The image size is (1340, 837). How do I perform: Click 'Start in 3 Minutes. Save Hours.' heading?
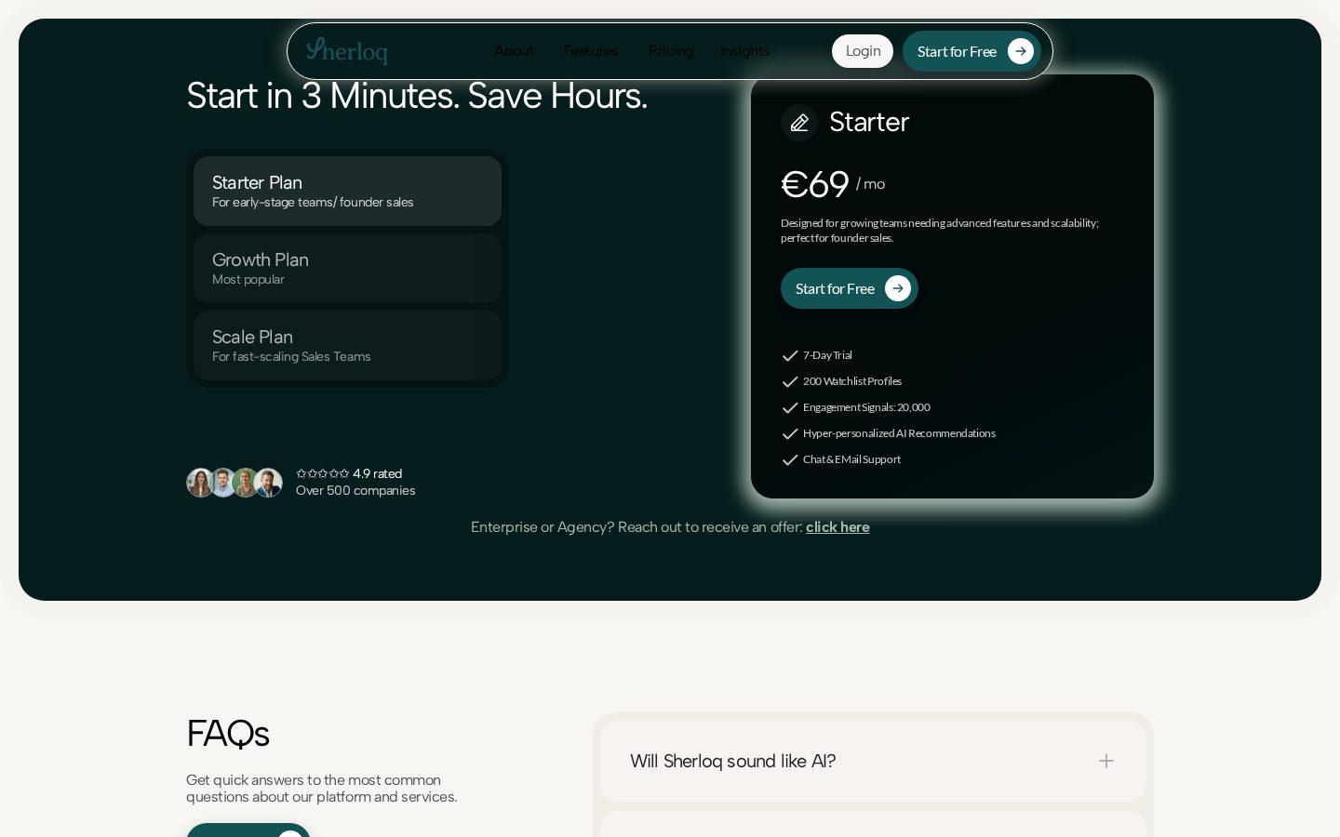tap(417, 96)
